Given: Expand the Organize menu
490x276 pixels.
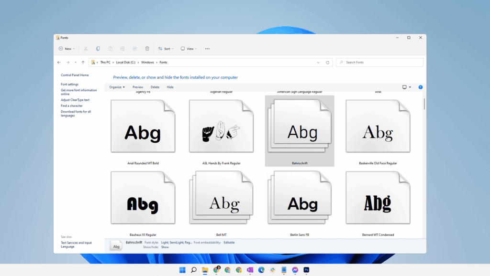Looking at the screenshot, I should click(117, 87).
